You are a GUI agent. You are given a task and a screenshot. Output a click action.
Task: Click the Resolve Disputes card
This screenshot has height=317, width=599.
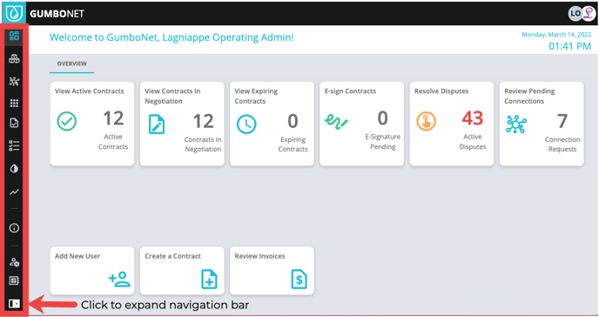click(452, 124)
